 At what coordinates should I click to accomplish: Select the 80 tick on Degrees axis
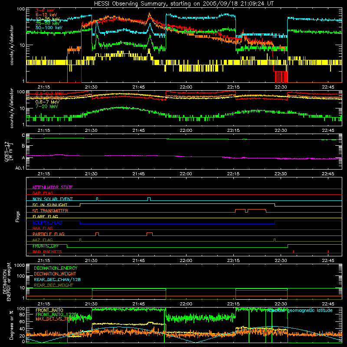[22, 314]
